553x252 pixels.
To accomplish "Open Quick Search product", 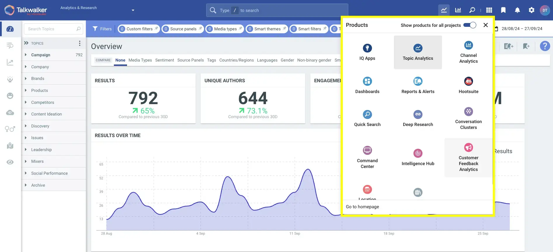I will (x=367, y=118).
